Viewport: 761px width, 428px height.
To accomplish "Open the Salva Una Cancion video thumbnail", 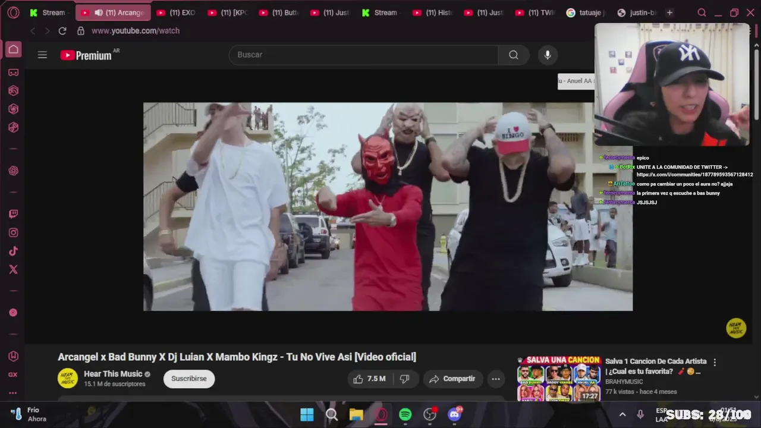I will pyautogui.click(x=559, y=379).
